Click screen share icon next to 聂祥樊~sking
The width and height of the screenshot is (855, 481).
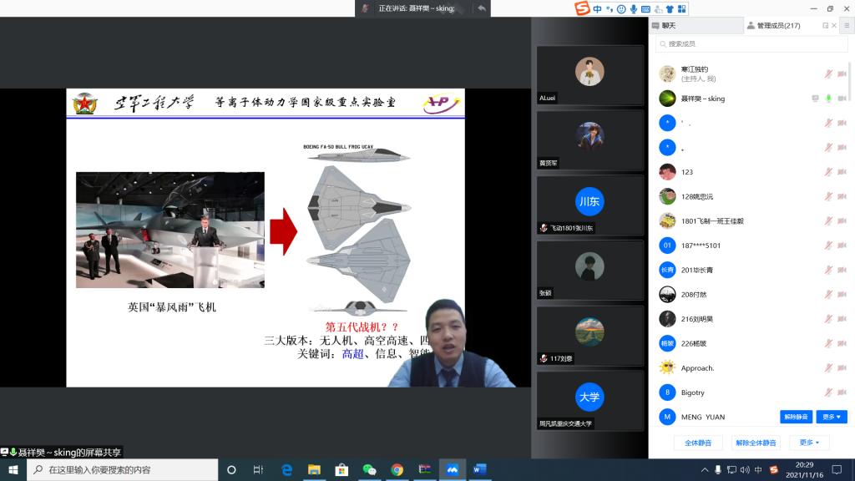[815, 99]
